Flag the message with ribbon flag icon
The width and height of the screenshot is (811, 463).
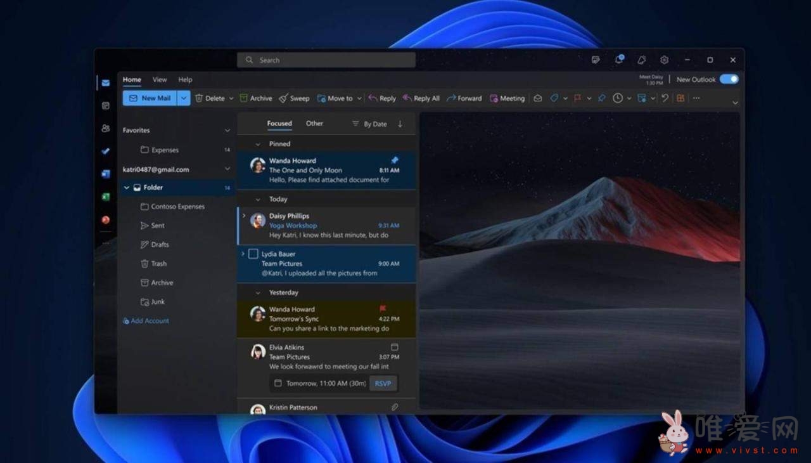pos(577,98)
